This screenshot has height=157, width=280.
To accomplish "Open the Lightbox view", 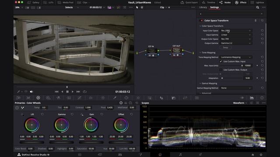I will [x=257, y=3].
